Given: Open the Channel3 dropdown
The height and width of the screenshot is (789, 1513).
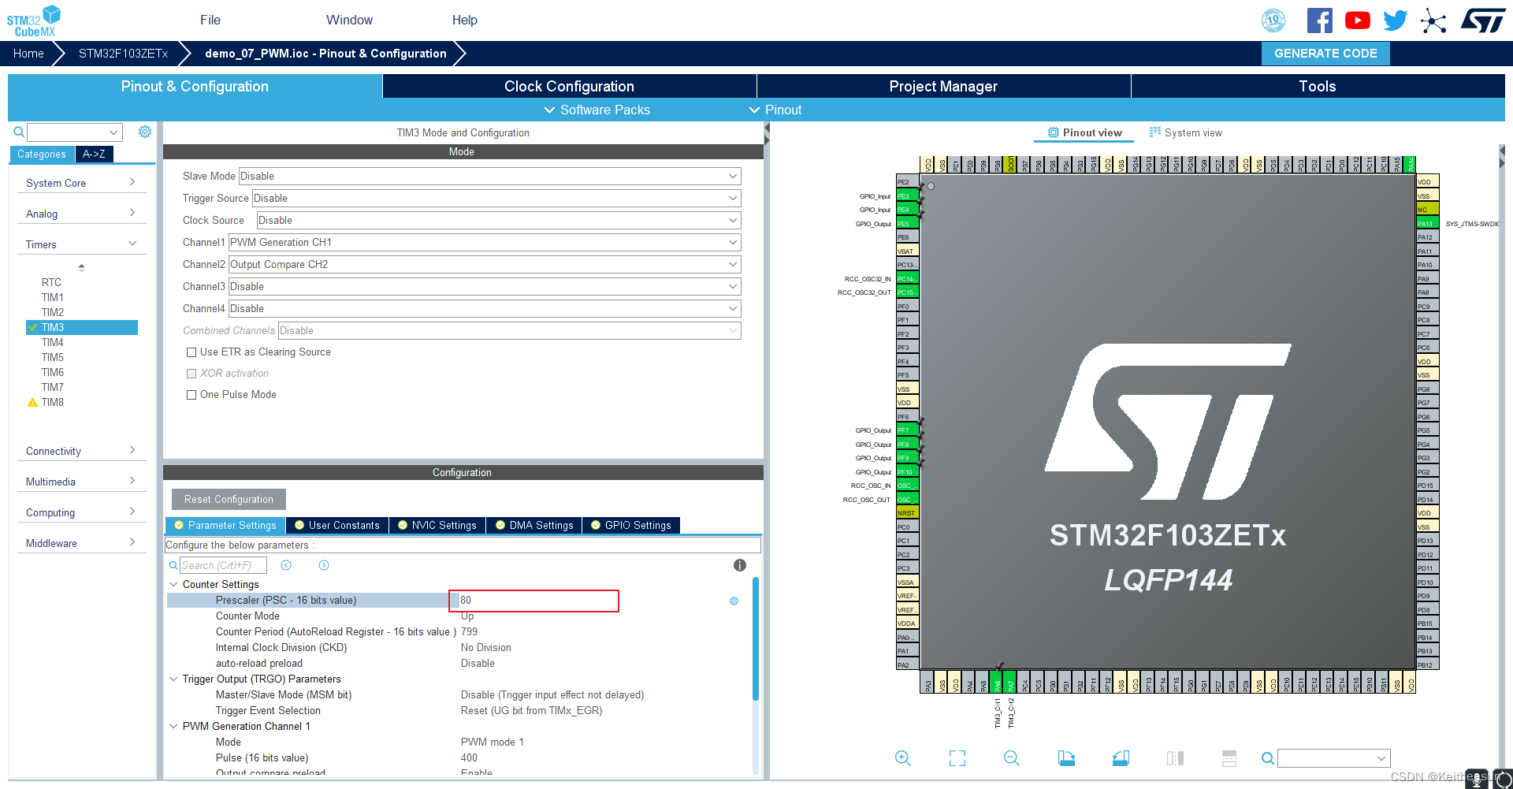Looking at the screenshot, I should tap(485, 286).
